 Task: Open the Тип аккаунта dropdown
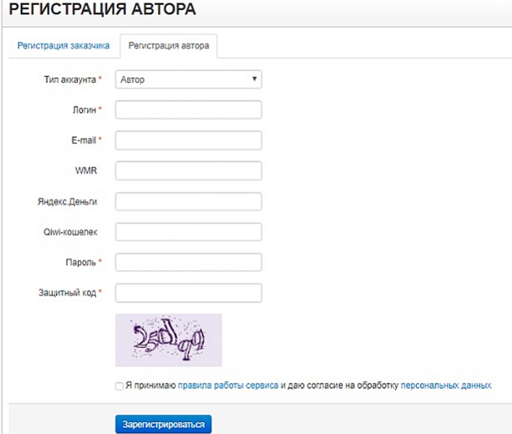[188, 79]
